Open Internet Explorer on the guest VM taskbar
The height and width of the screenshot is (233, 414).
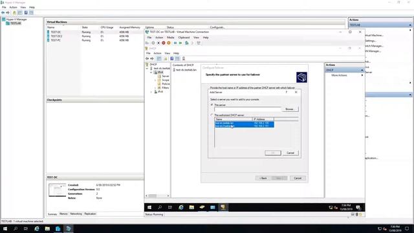pos(181,207)
